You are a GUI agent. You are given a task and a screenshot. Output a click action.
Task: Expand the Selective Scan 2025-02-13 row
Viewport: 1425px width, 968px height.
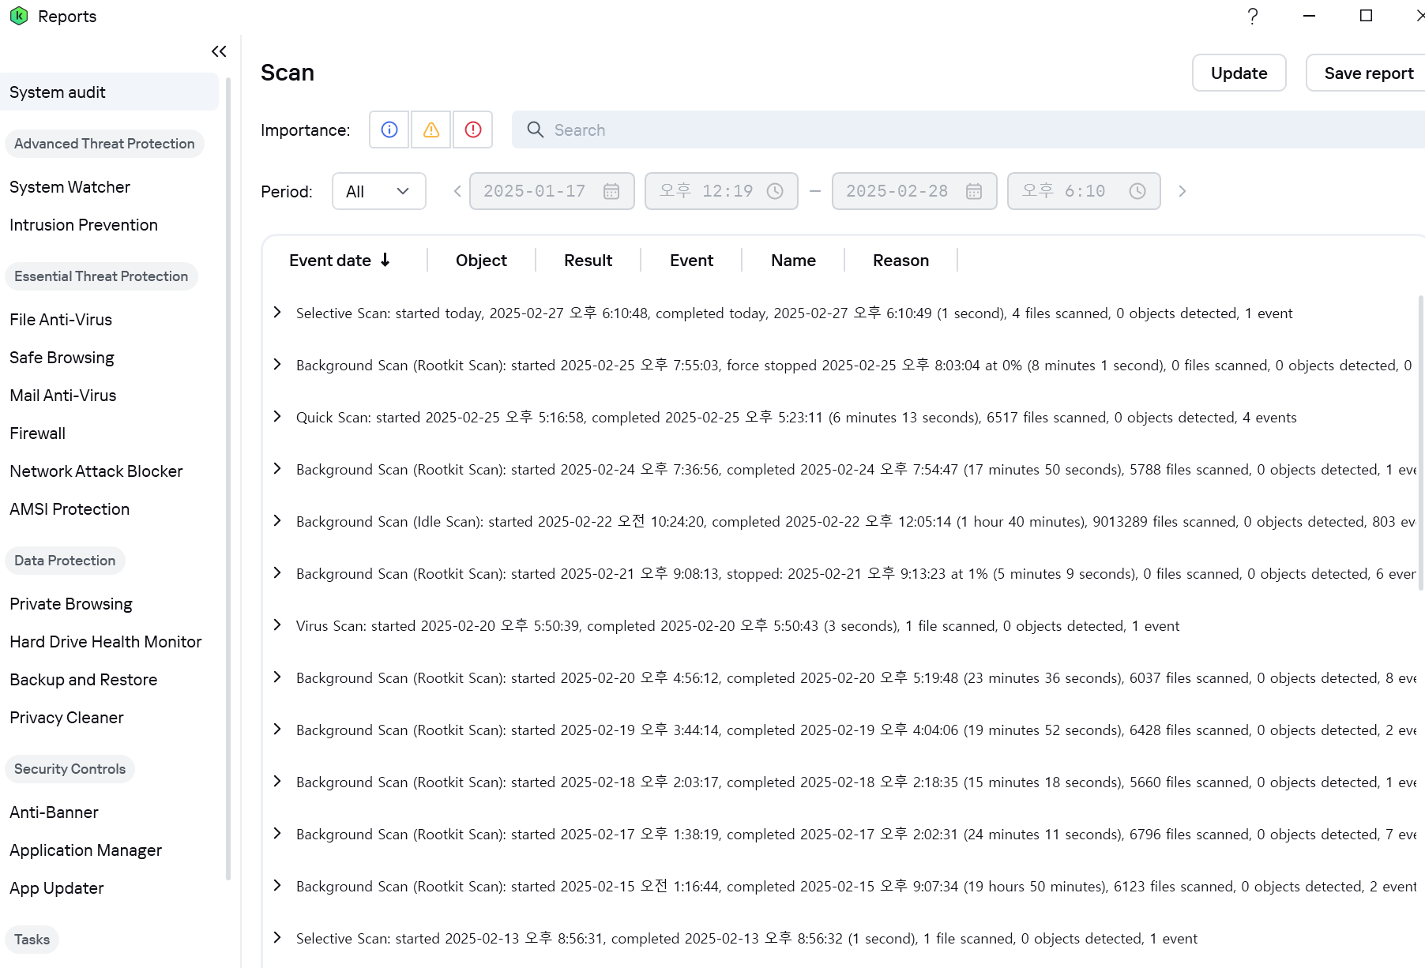277,938
